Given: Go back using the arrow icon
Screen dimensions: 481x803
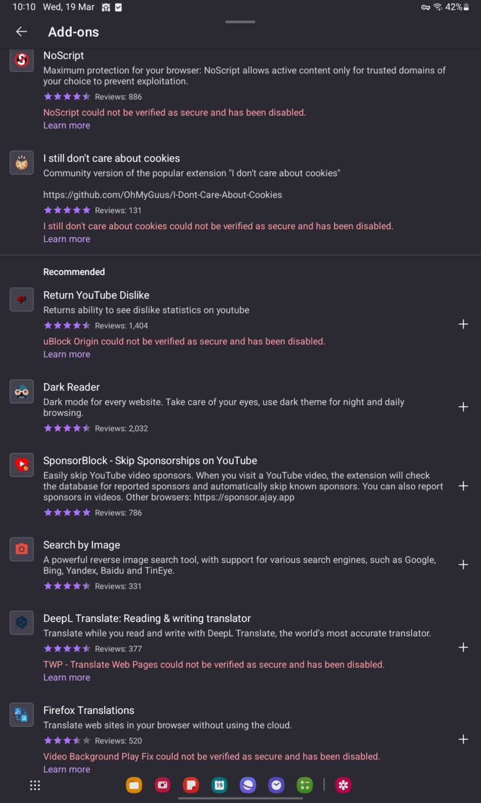Looking at the screenshot, I should pos(22,32).
